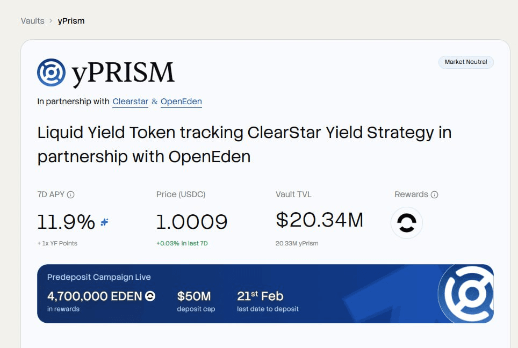Click the $50M deposit cap figure
This screenshot has width=518, height=348.
(x=194, y=296)
